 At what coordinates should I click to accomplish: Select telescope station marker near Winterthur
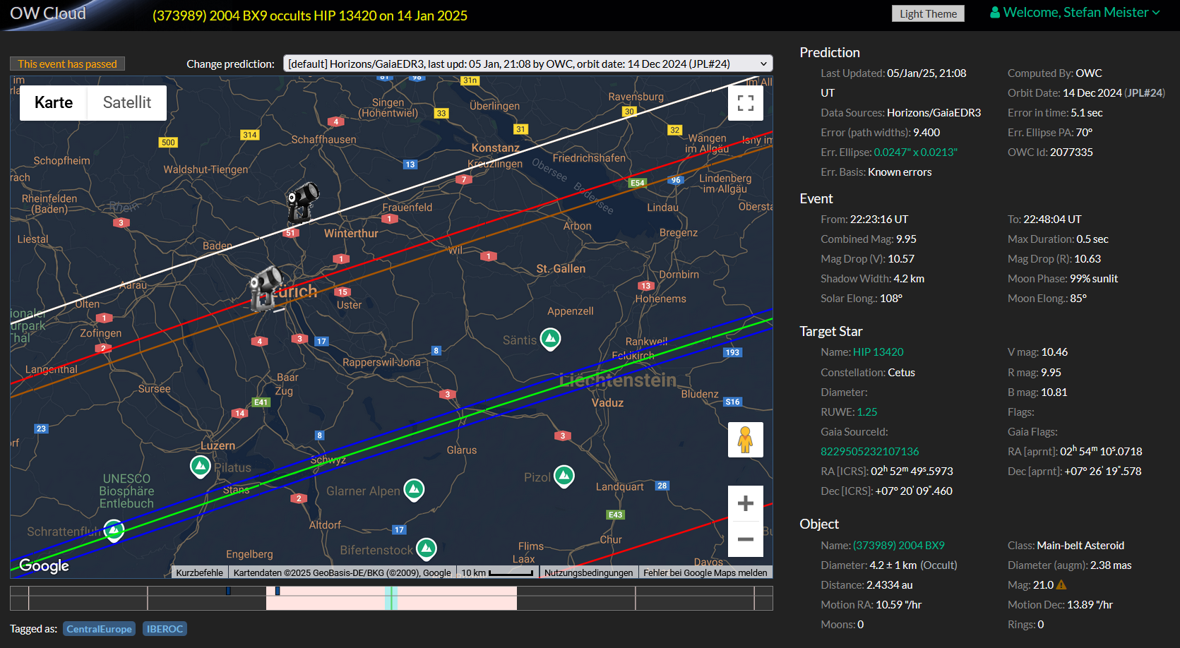coord(302,202)
